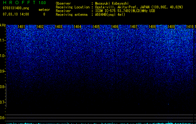Click the Receiving Location label
This screenshot has width=196, height=124.
[73, 7]
